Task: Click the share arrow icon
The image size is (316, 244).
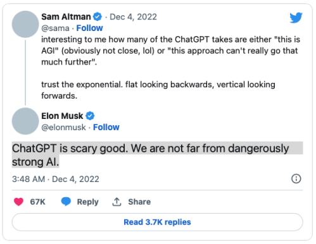Action: [x=117, y=202]
